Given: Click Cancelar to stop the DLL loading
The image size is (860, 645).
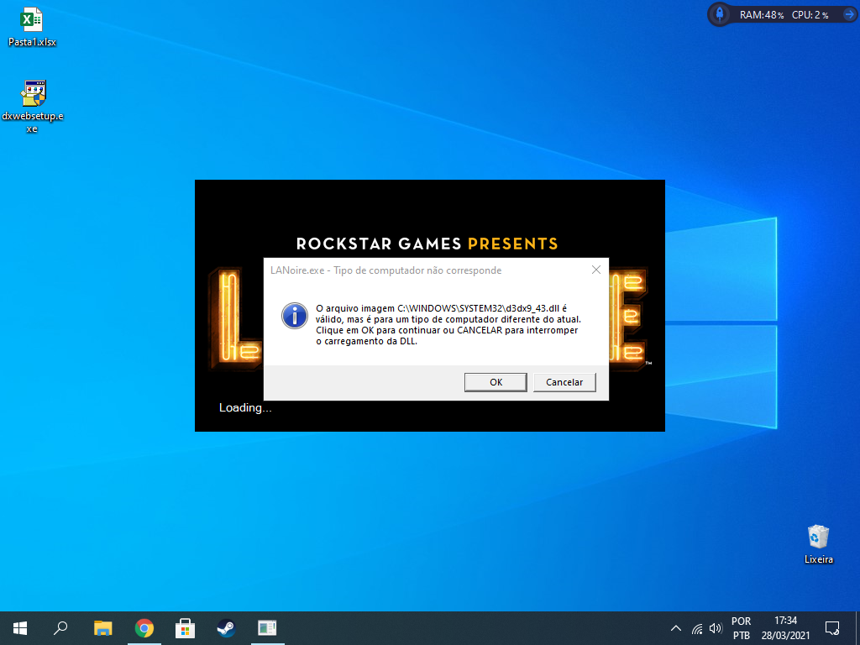Looking at the screenshot, I should point(564,382).
